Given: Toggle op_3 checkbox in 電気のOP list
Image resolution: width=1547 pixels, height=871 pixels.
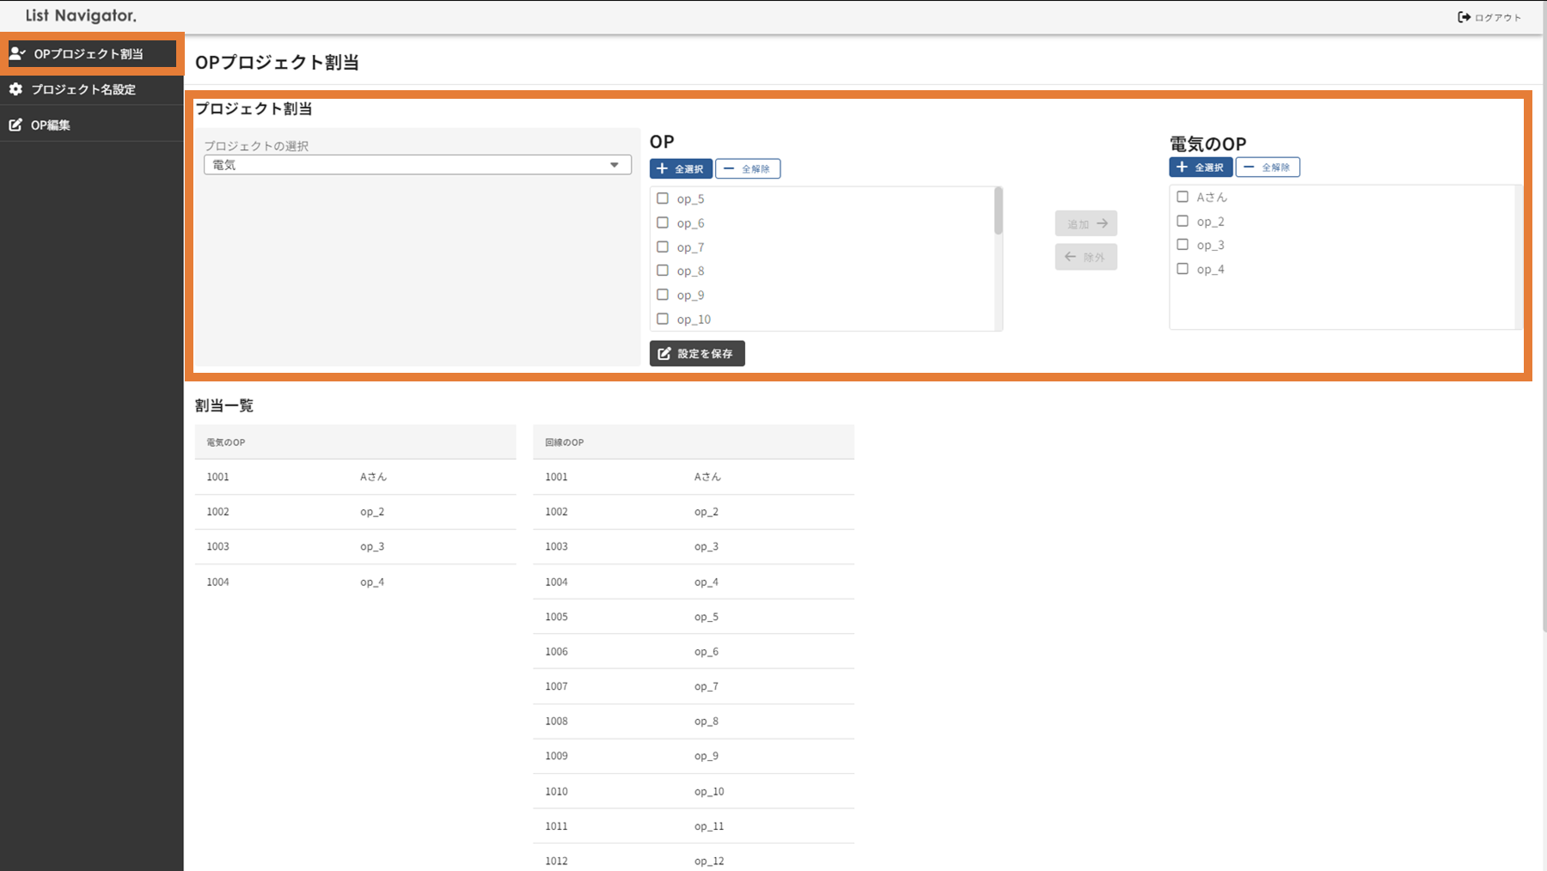Looking at the screenshot, I should tap(1183, 245).
